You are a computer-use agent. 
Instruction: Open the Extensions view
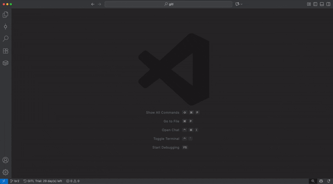[x=6, y=51]
